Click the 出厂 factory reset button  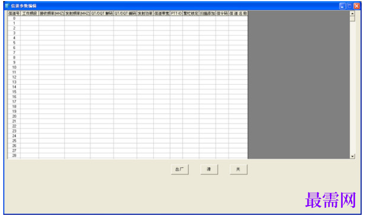[180, 169]
